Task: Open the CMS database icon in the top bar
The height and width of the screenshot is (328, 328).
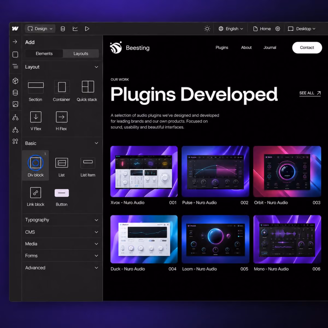Action: click(x=63, y=29)
